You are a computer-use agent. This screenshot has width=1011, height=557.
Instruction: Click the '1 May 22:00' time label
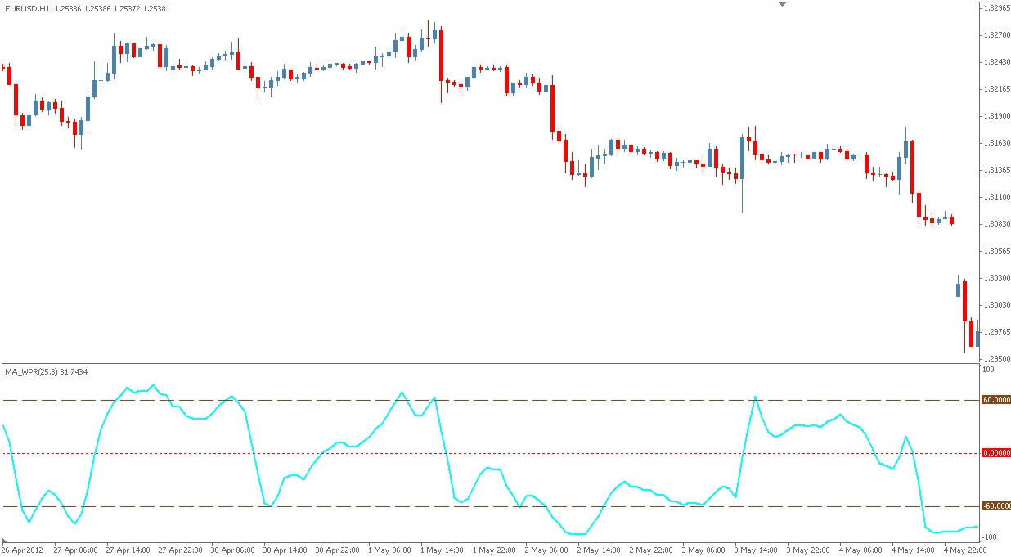pyautogui.click(x=496, y=550)
